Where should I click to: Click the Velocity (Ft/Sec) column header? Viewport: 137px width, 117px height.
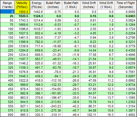pyautogui.click(x=22, y=5)
